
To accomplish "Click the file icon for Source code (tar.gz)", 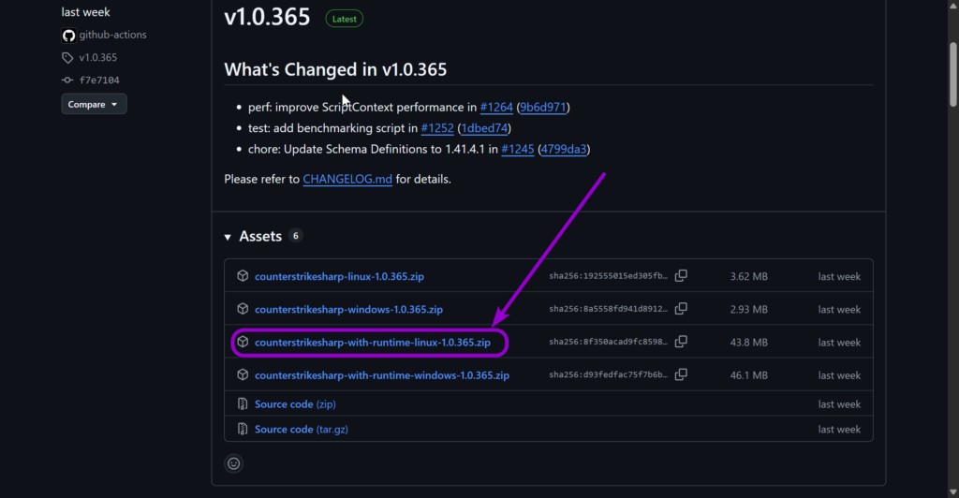I will 243,429.
